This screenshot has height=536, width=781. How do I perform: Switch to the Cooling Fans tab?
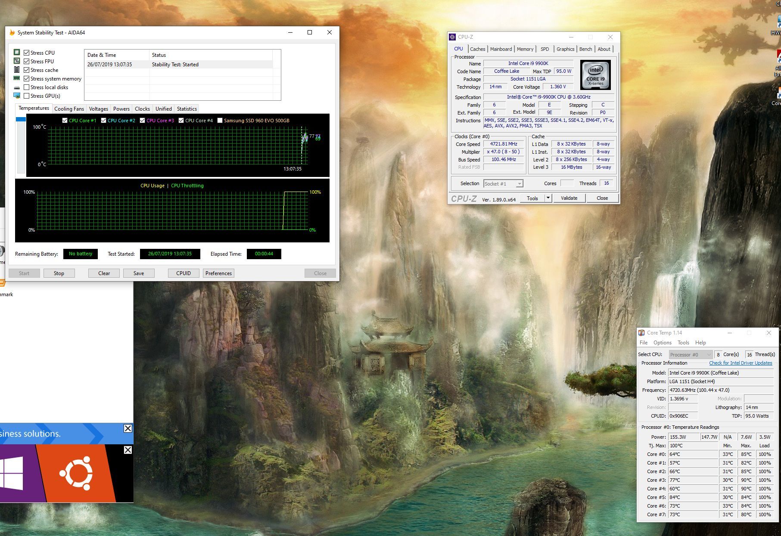(69, 109)
